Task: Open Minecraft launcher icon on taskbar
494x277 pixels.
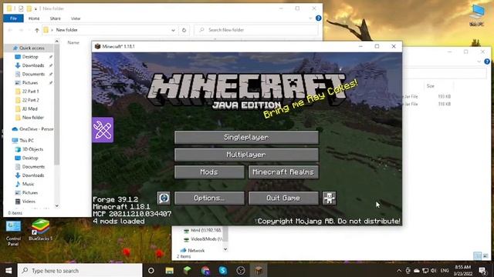Action: (x=187, y=270)
